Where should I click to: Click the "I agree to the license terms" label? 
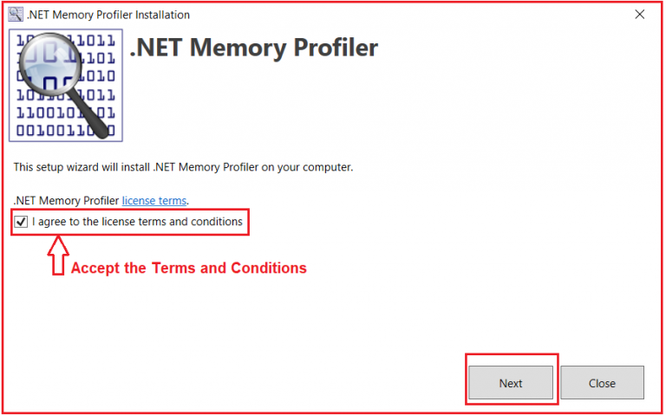[137, 222]
